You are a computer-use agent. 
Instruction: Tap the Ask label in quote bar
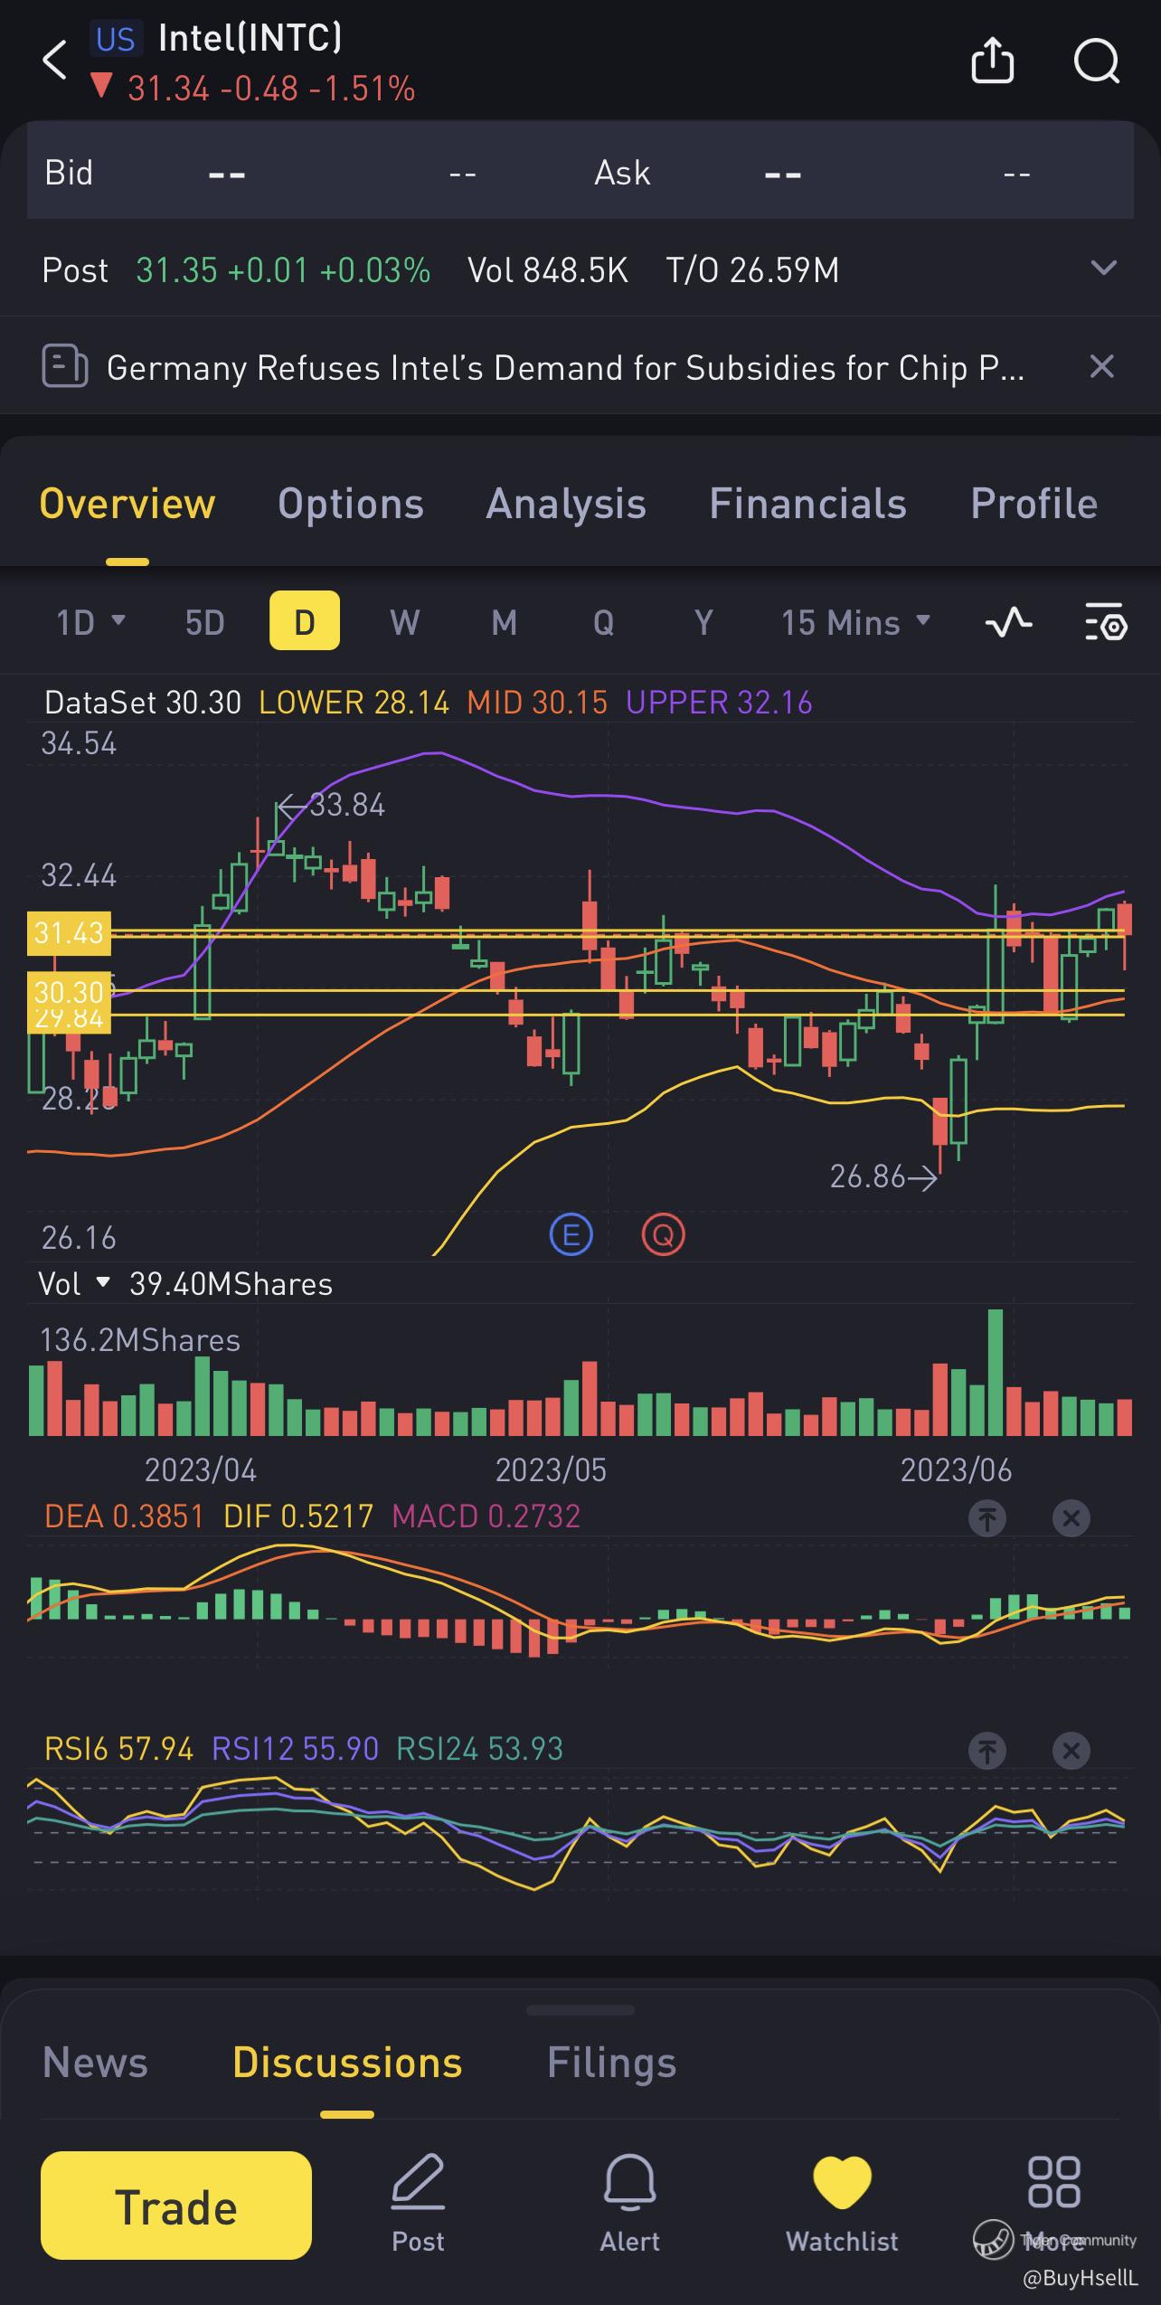pyautogui.click(x=622, y=173)
